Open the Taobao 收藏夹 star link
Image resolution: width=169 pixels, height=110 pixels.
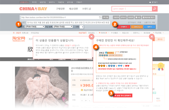pos(115,33)
